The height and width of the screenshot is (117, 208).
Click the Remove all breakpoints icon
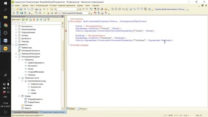click(x=106, y=13)
